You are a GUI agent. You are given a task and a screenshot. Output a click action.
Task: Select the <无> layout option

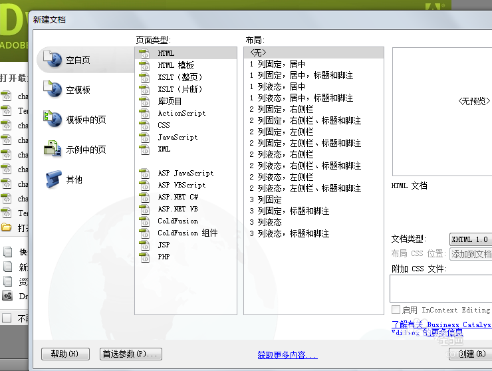314,53
